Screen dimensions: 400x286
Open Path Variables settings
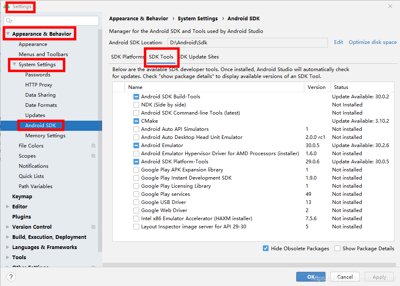coord(35,186)
